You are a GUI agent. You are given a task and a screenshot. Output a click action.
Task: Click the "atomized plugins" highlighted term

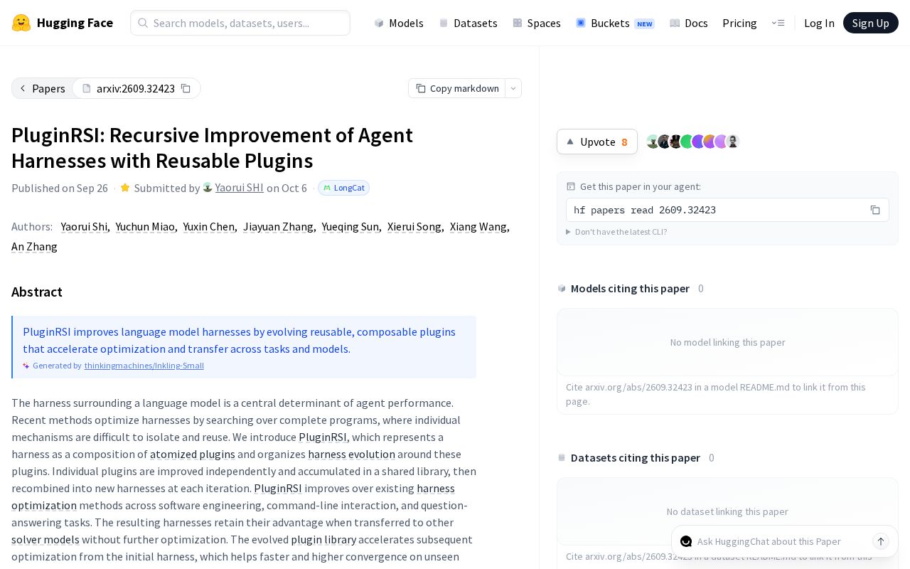(193, 454)
